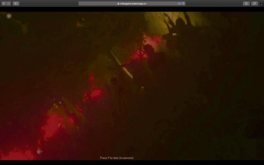Click the 'Press P to take Screenshot' text
This screenshot has width=264, height=165.
(x=117, y=158)
